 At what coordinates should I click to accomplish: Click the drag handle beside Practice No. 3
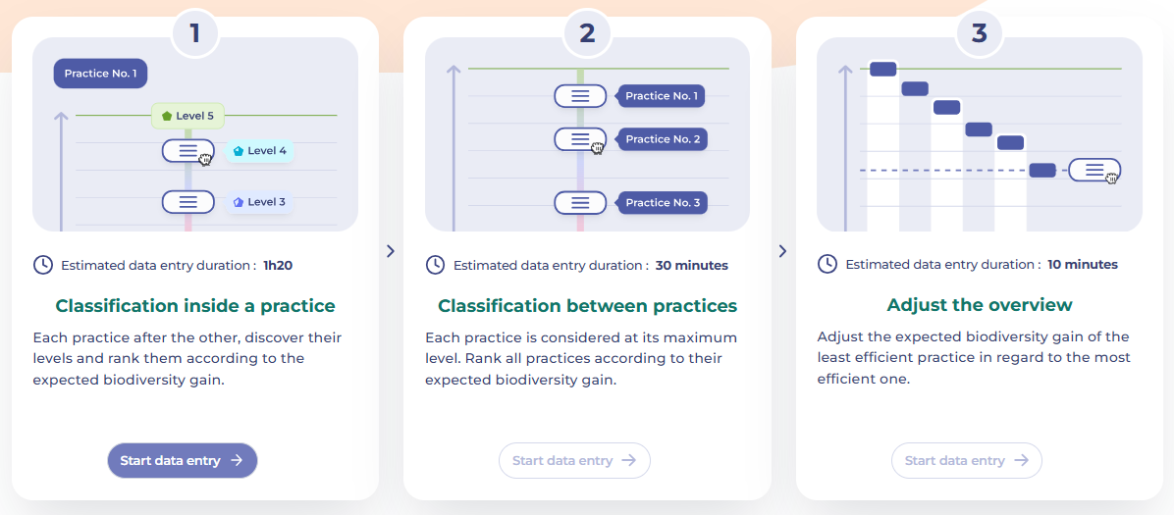tap(579, 202)
